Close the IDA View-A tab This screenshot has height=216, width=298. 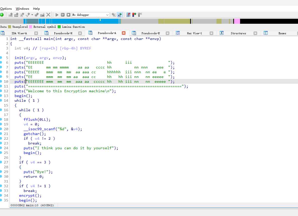pyautogui.click(x=36, y=33)
